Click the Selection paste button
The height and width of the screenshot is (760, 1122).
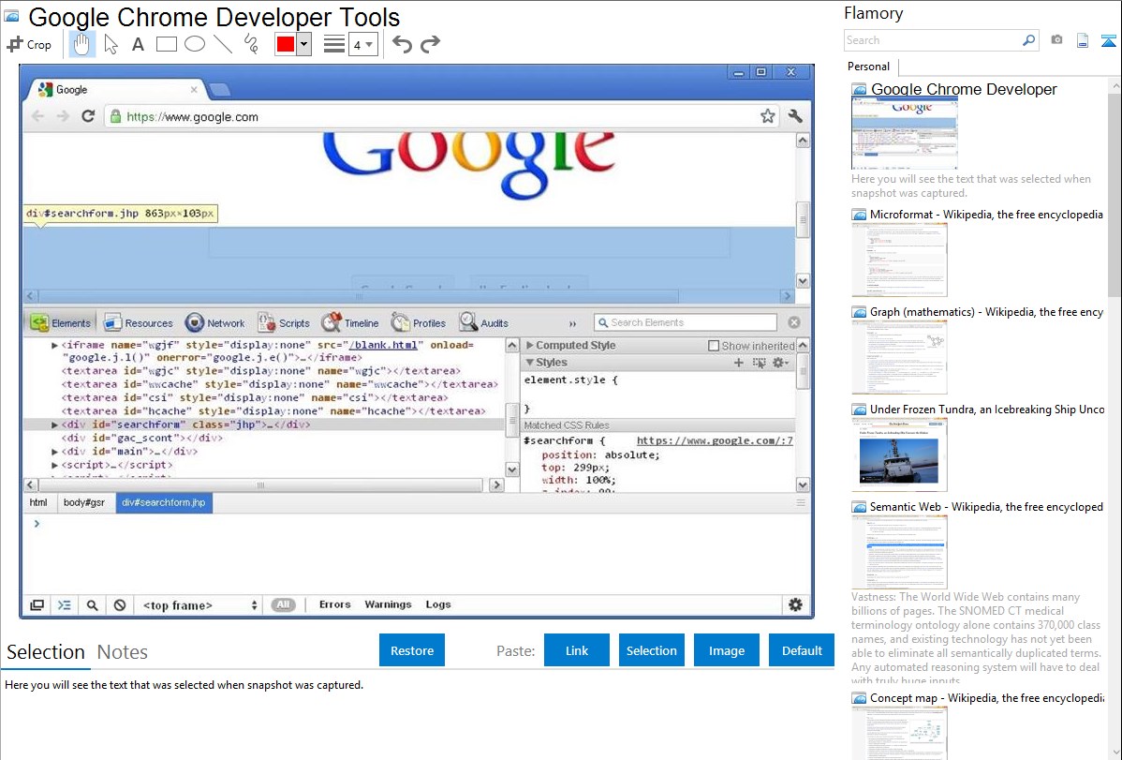[651, 650]
